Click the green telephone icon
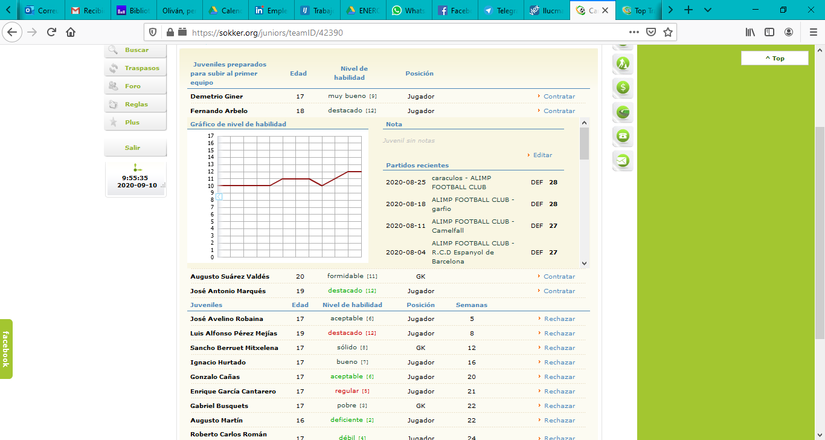This screenshot has height=440, width=825. pyautogui.click(x=623, y=136)
